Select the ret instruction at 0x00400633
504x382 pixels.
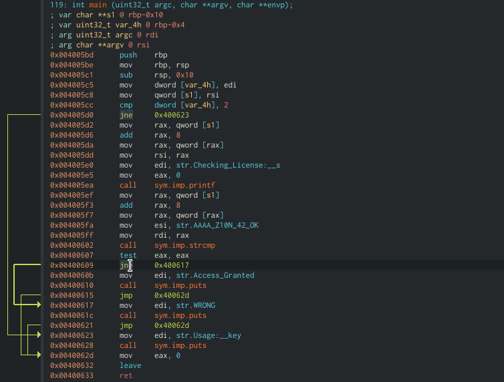[126, 375]
